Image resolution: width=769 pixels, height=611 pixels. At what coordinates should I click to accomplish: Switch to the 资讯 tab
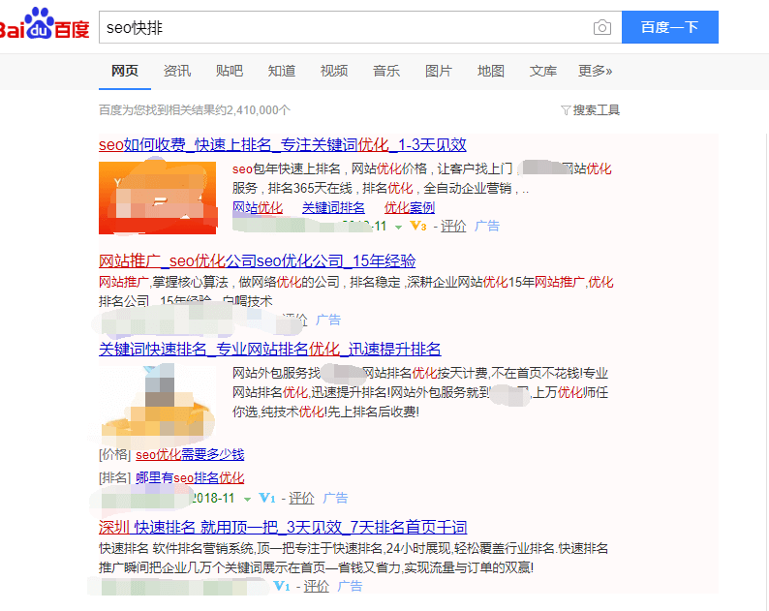tap(177, 72)
